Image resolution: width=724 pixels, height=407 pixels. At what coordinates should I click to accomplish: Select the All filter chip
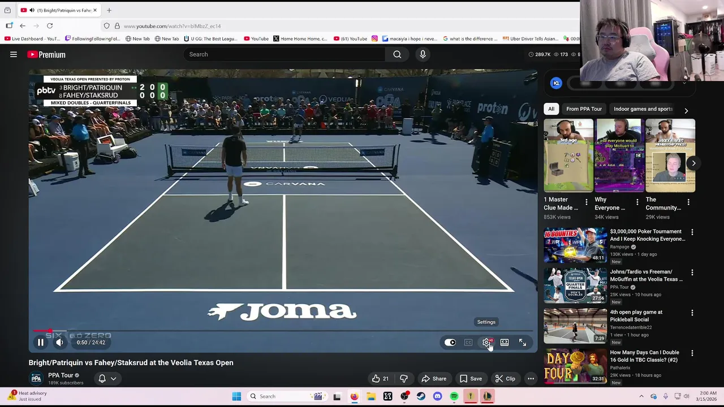pyautogui.click(x=551, y=109)
